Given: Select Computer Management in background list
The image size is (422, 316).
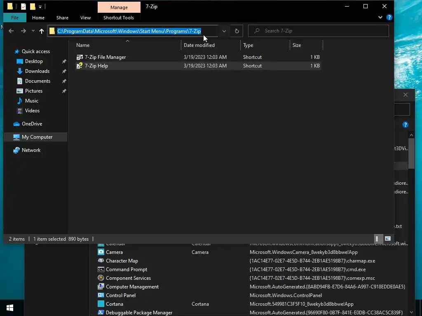Looking at the screenshot, I should (253, 286).
